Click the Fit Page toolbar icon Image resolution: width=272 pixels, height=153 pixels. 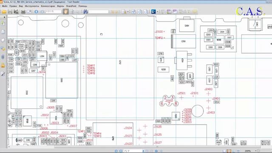pyautogui.click(x=133, y=11)
